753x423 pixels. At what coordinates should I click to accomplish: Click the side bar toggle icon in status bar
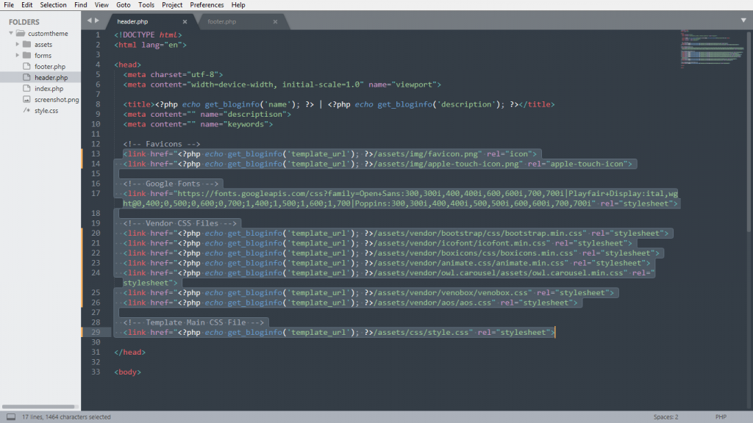click(11, 416)
